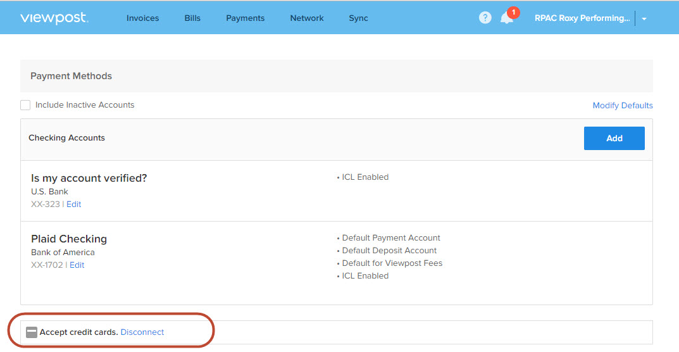Edit the Bank of America account

(77, 265)
